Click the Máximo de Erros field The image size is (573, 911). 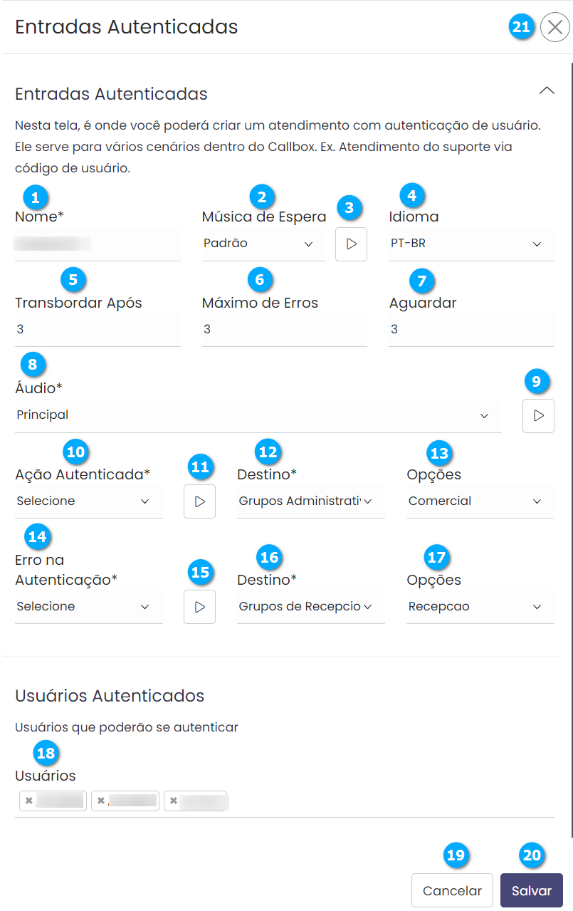[284, 330]
